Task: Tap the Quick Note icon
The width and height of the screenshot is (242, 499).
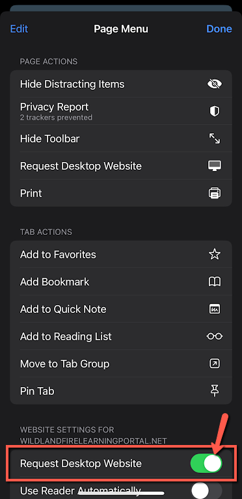Action: point(215,308)
